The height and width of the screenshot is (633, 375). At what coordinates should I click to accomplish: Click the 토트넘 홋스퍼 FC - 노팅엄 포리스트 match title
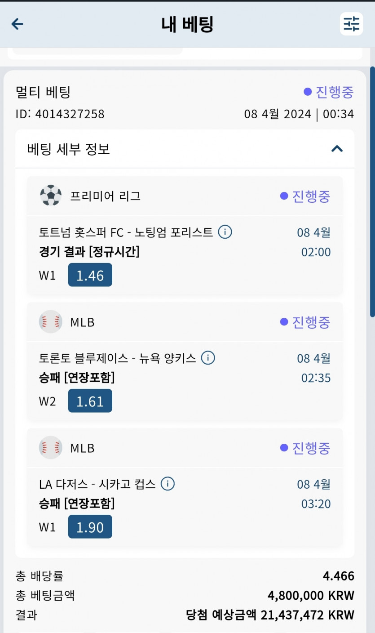[x=126, y=232]
